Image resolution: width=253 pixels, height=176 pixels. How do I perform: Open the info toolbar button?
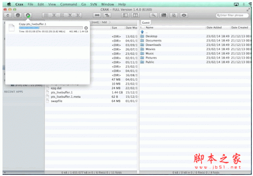[18, 15]
